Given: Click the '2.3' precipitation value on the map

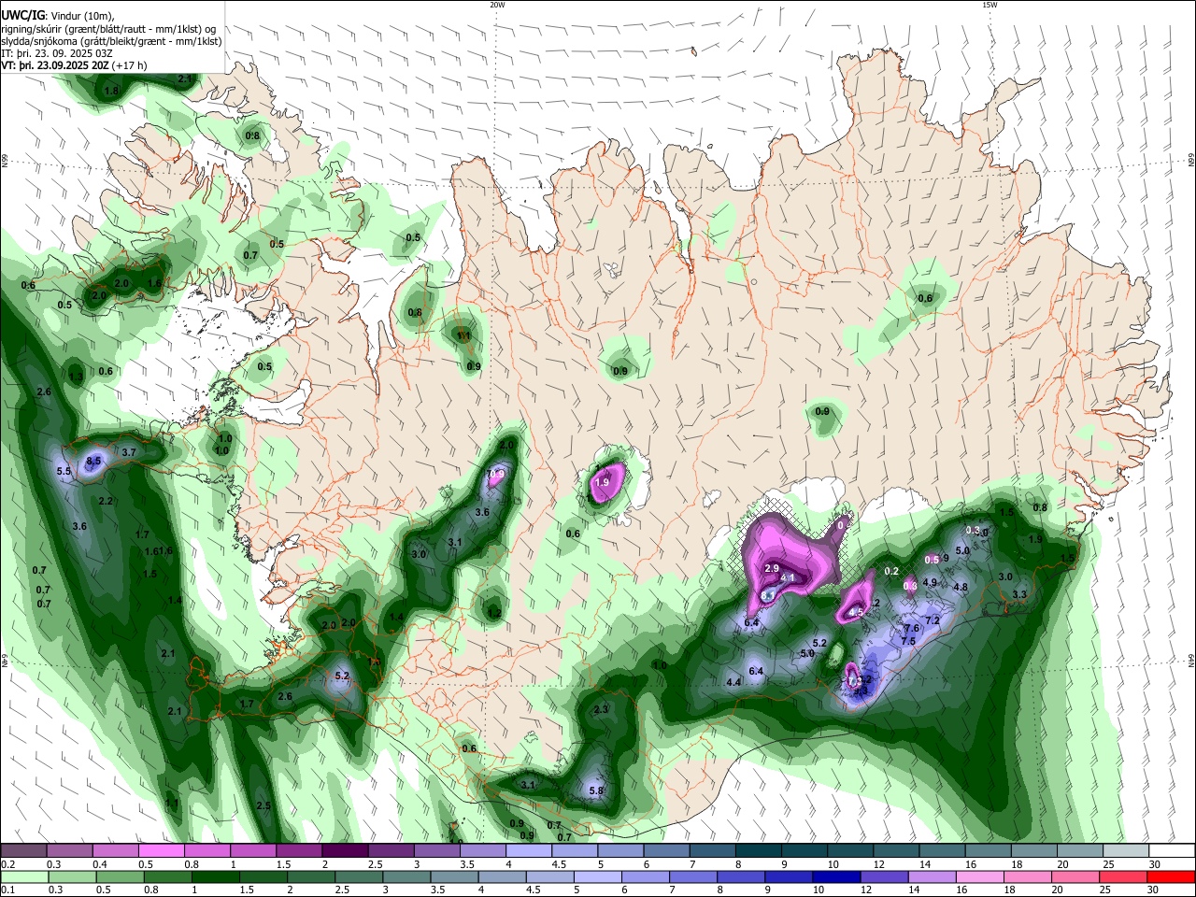Looking at the screenshot, I should 601,709.
